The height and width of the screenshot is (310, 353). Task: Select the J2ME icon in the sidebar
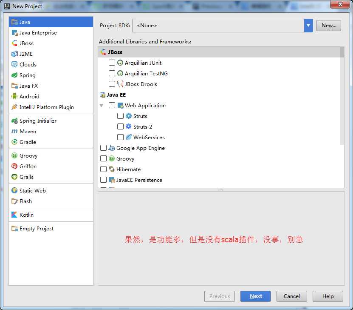(14, 54)
